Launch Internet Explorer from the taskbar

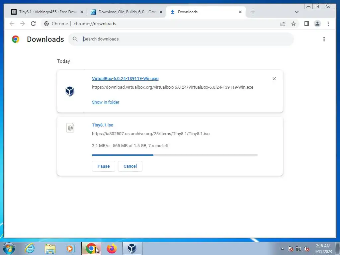coord(30,248)
